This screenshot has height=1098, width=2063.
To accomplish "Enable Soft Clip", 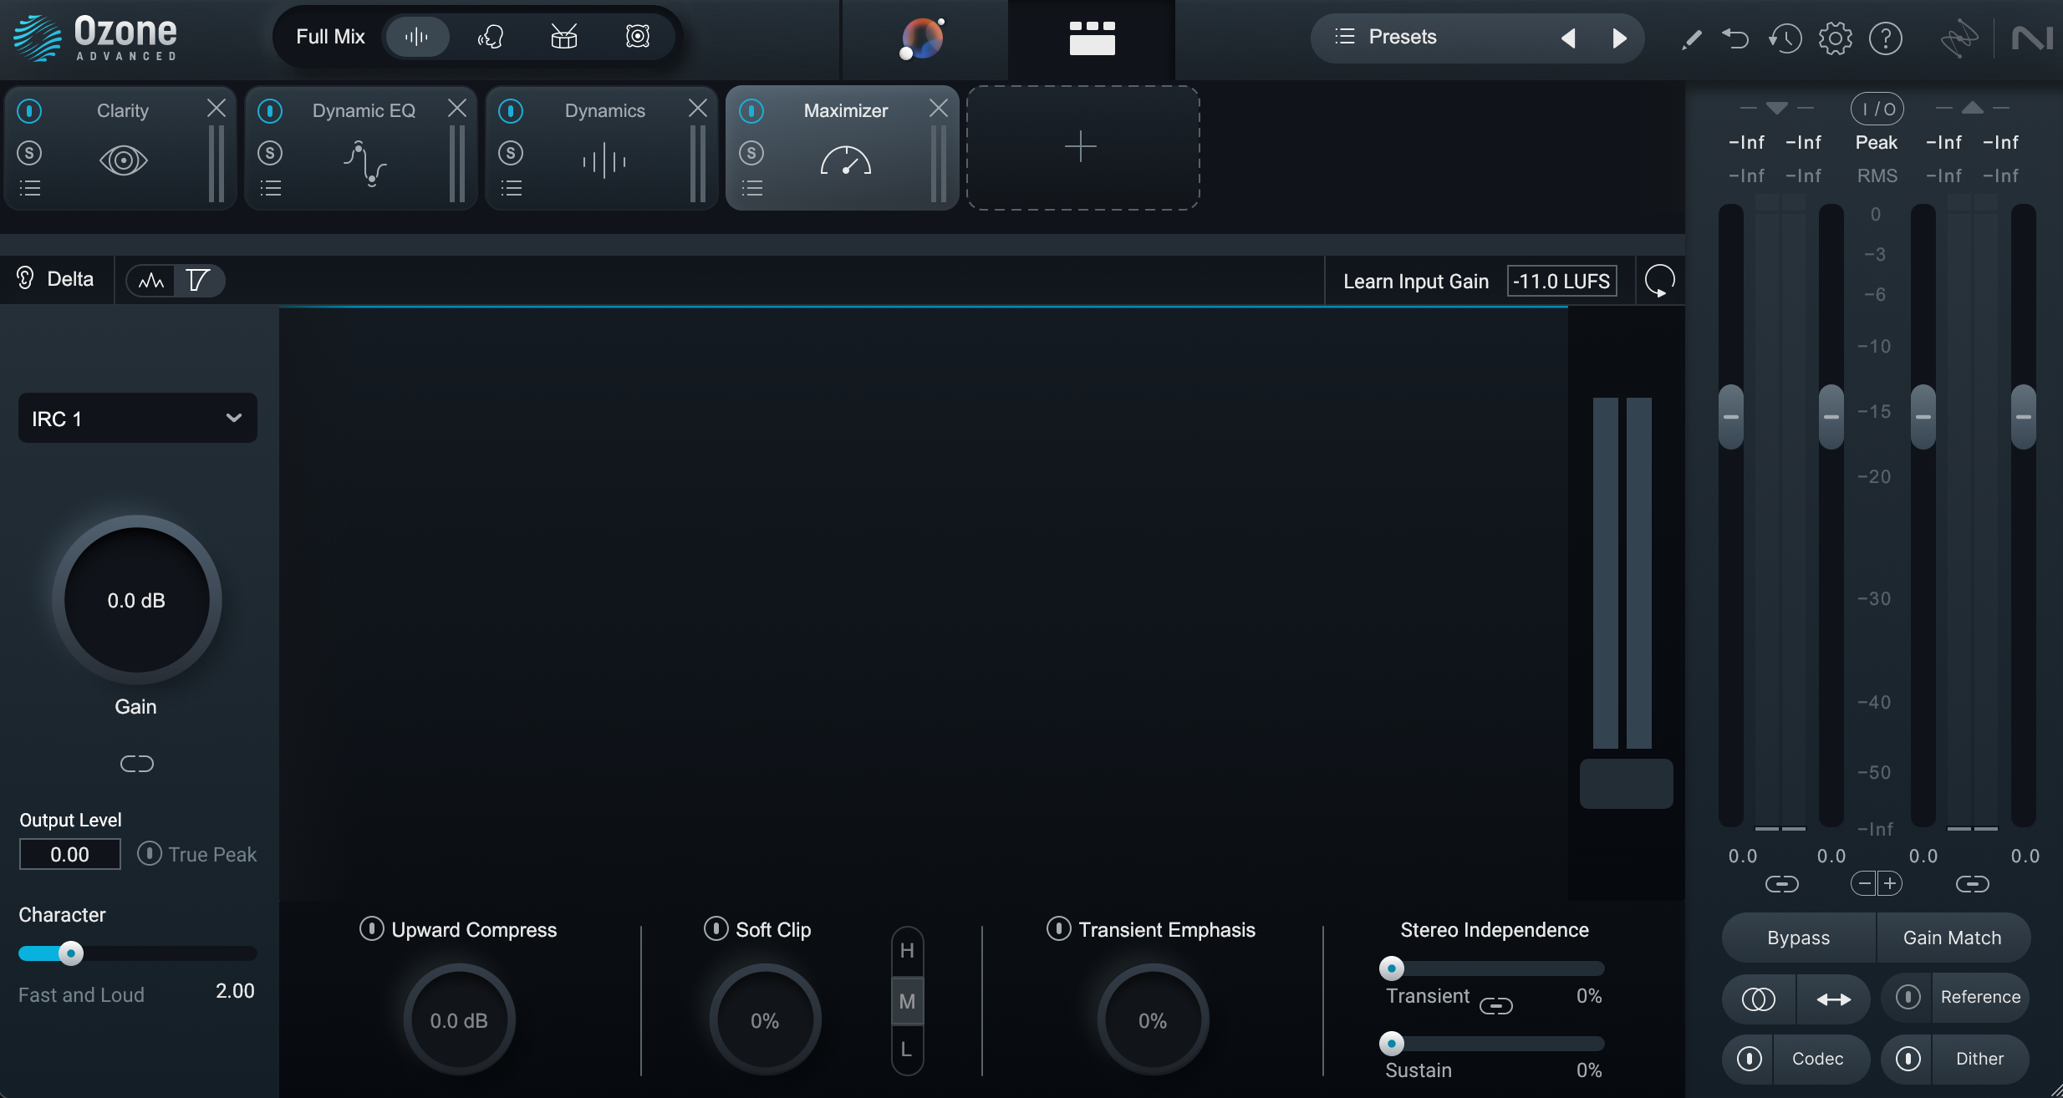I will click(716, 929).
